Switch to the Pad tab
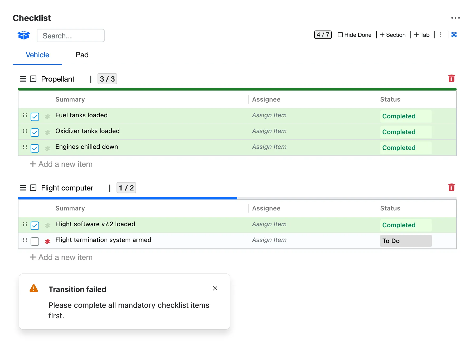Screen dimensions: 464x342 (x=82, y=55)
